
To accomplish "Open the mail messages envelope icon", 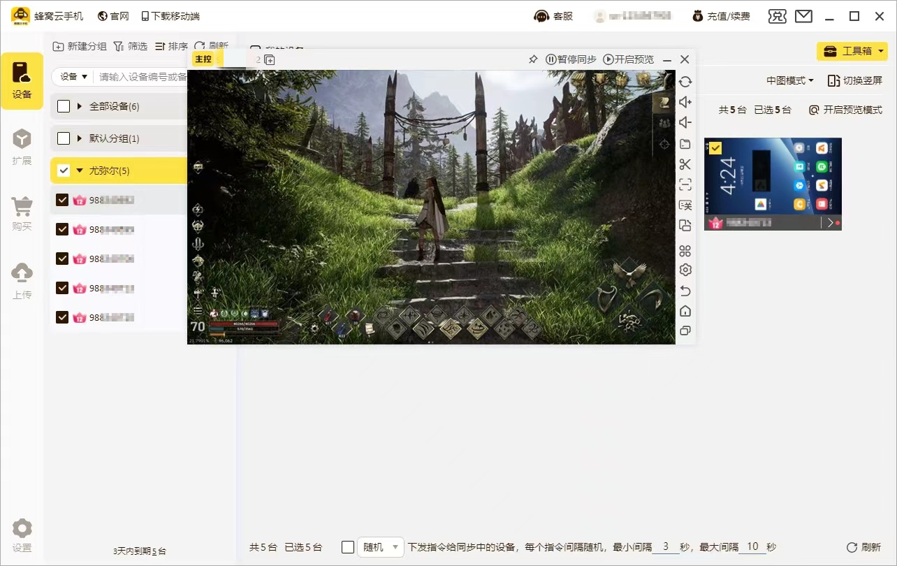I will [x=803, y=16].
